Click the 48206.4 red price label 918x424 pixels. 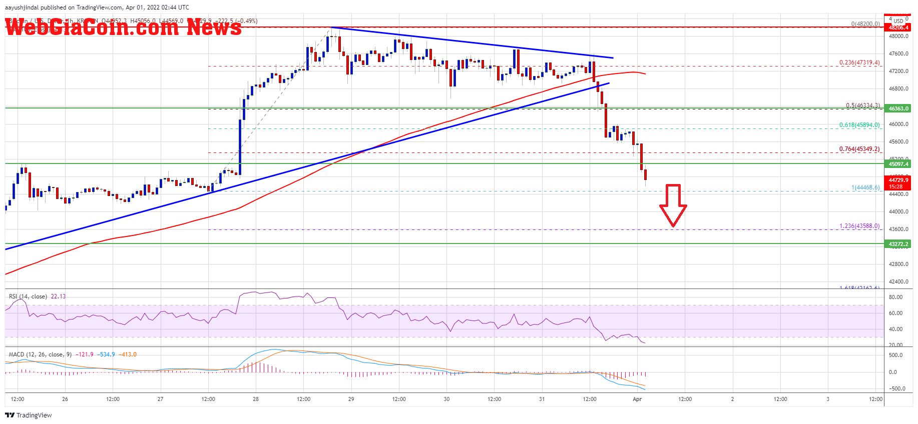pyautogui.click(x=898, y=27)
